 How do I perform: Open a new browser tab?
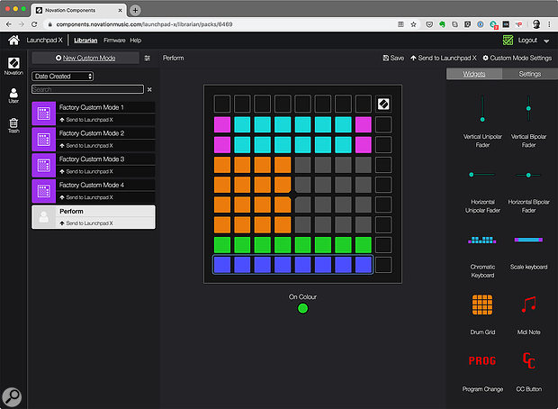point(135,10)
